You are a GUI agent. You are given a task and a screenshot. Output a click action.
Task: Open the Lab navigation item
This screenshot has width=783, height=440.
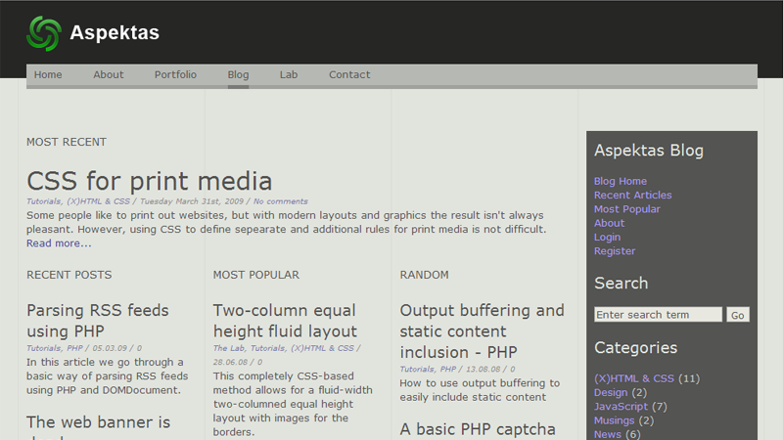click(x=289, y=75)
